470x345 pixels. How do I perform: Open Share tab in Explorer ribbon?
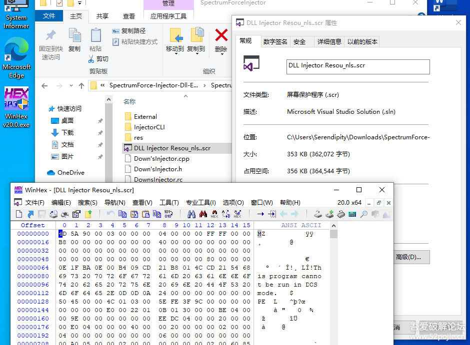102,16
